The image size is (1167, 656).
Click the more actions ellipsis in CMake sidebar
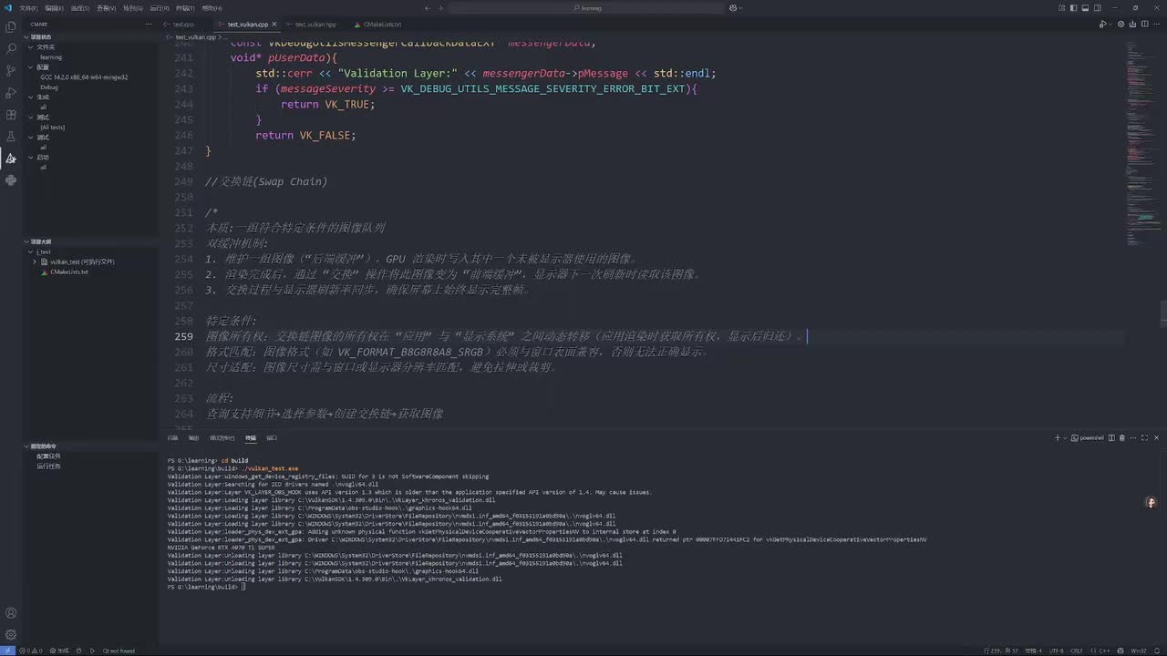149,25
